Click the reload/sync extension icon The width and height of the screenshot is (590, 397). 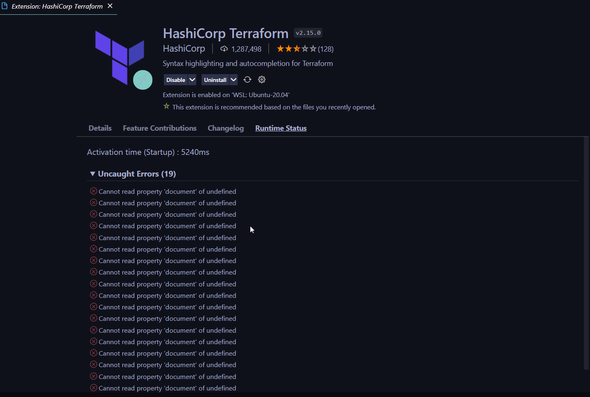tap(247, 79)
